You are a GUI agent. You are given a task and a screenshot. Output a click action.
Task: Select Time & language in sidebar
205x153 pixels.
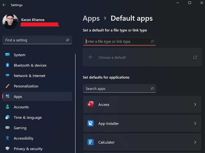click(28, 117)
